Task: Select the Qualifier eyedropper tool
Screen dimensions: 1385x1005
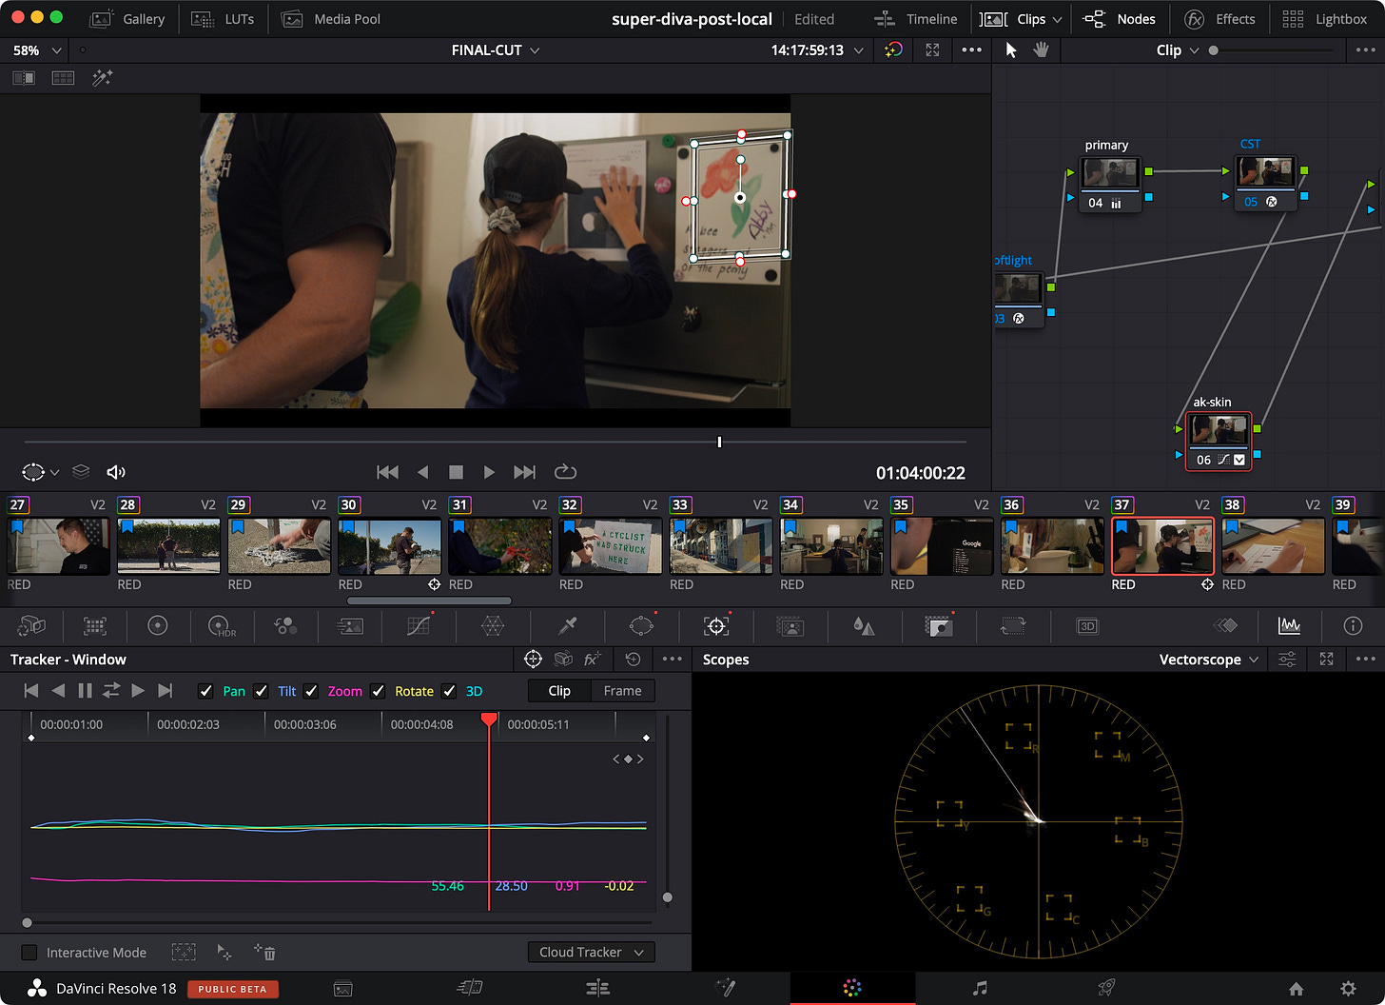Action: (x=567, y=625)
